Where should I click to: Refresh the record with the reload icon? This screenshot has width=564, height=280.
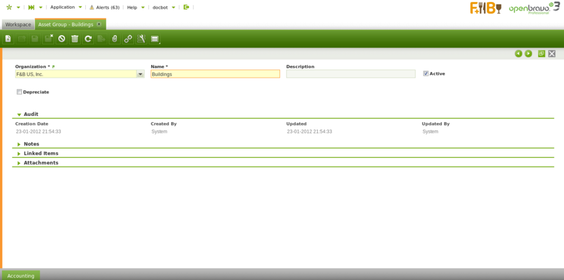(x=88, y=39)
